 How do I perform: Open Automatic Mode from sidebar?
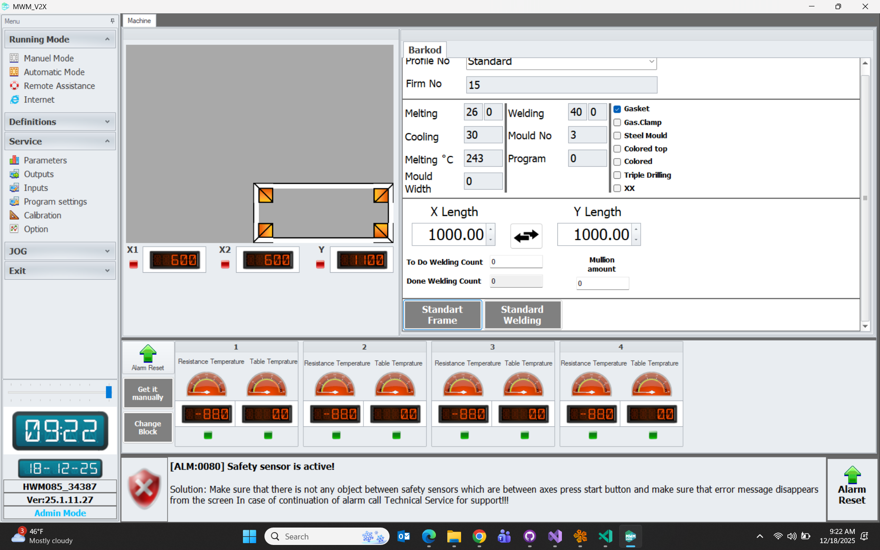pos(54,72)
